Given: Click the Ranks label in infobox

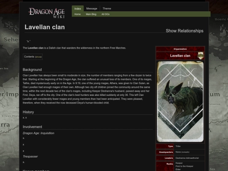Looking at the screenshot, I should click(170, 164).
